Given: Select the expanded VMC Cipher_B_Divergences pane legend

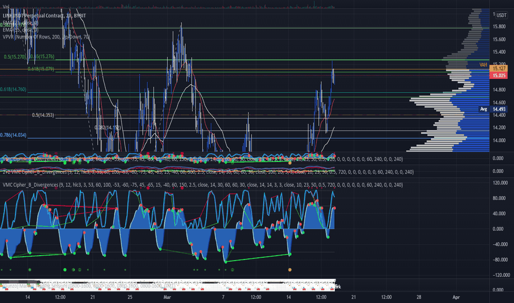Looking at the screenshot, I should [202, 185].
